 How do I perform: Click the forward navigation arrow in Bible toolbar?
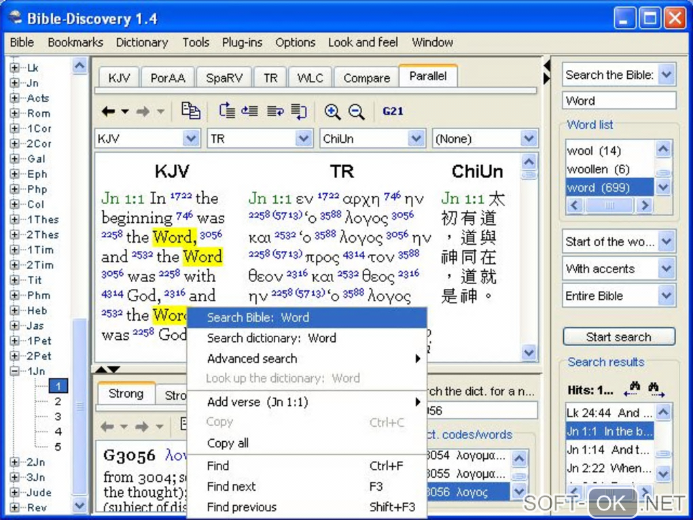pos(142,111)
